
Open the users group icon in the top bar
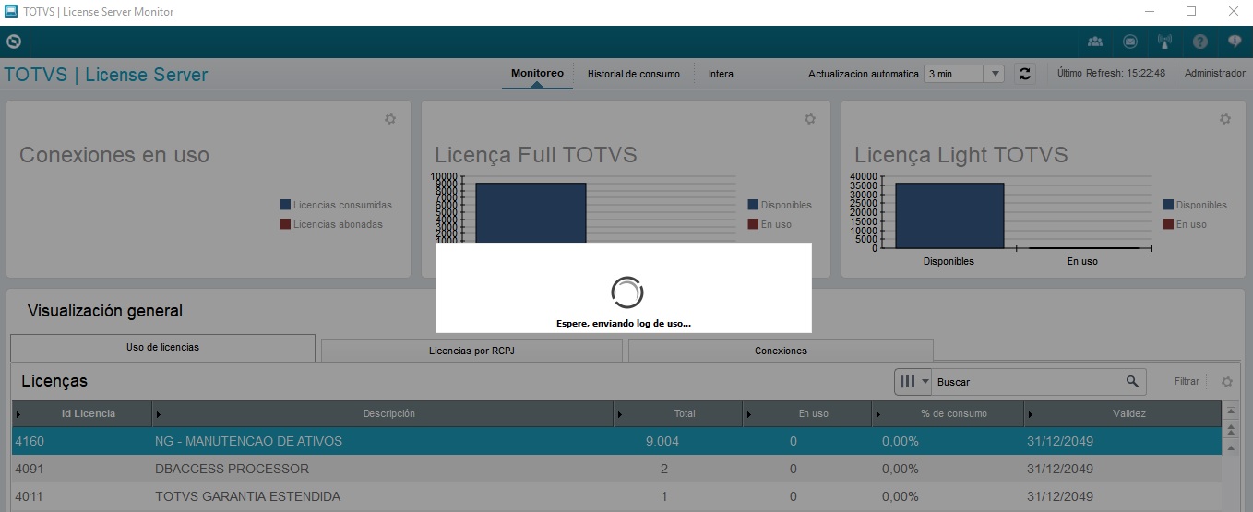(1095, 42)
